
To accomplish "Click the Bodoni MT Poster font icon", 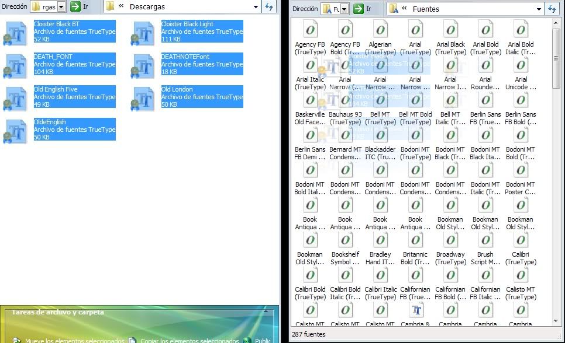I will [521, 170].
